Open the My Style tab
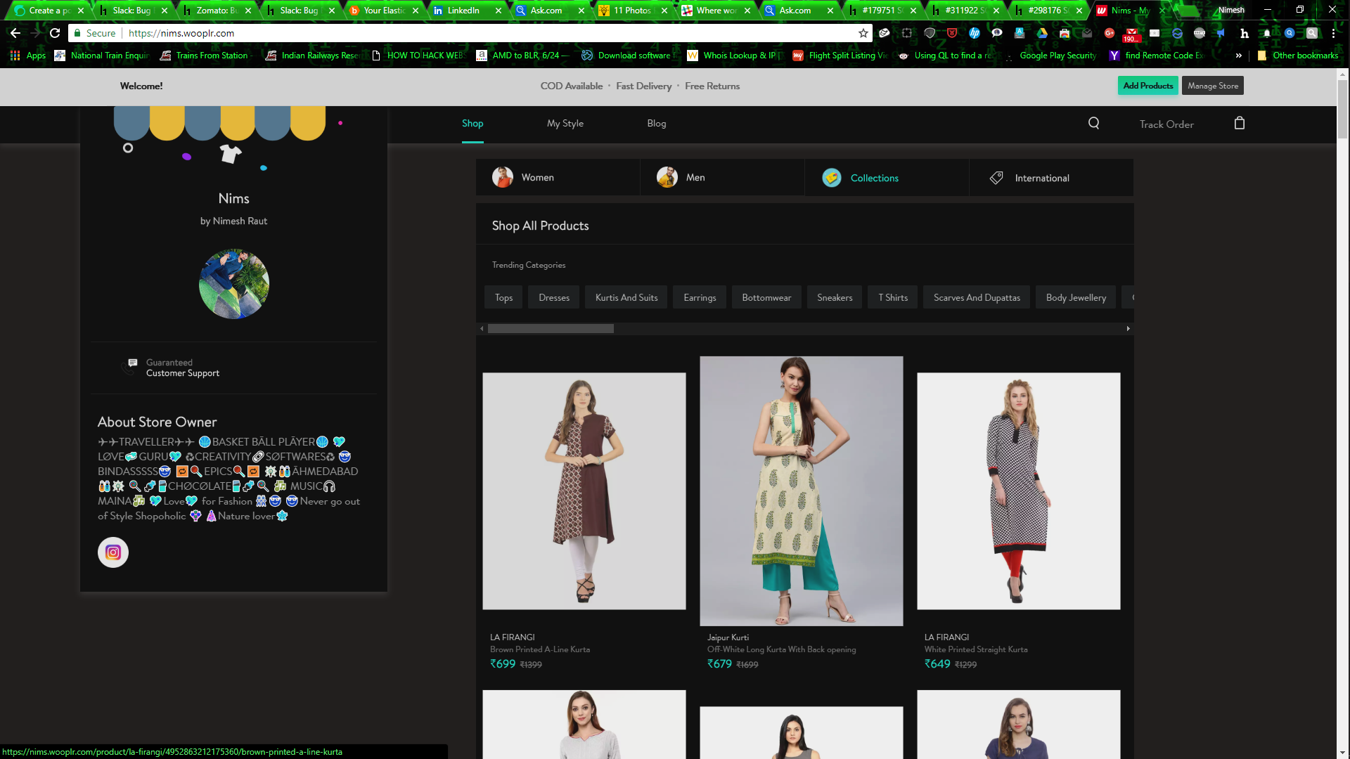Image resolution: width=1350 pixels, height=759 pixels. coord(565,123)
